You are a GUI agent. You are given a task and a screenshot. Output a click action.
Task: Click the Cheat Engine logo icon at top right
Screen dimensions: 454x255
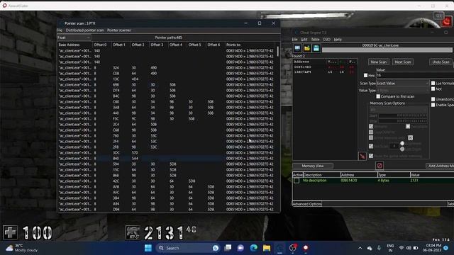(447, 22)
